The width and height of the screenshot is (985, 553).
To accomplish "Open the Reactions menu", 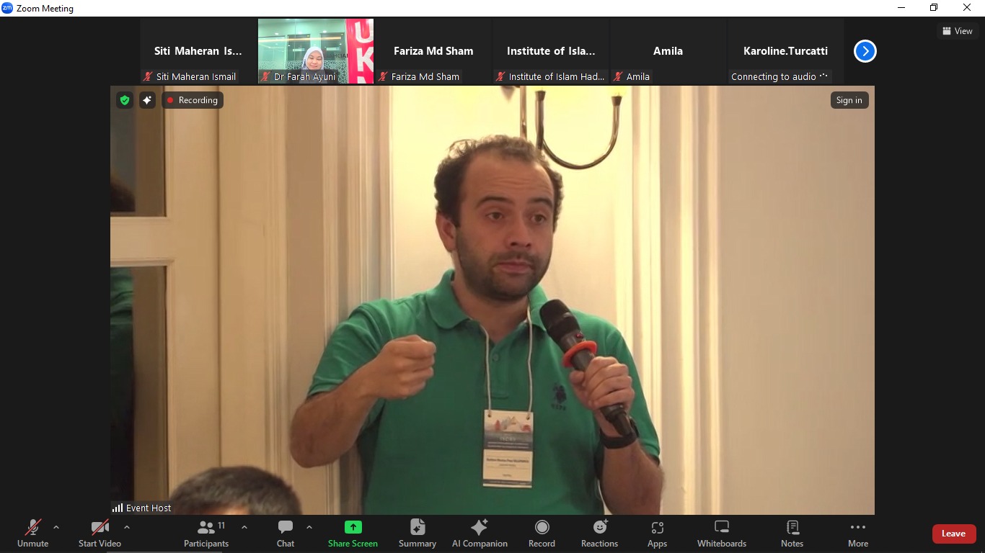I will click(599, 534).
